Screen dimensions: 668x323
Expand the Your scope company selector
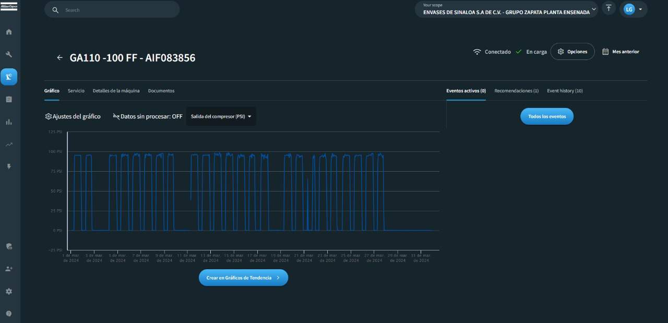[506, 9]
